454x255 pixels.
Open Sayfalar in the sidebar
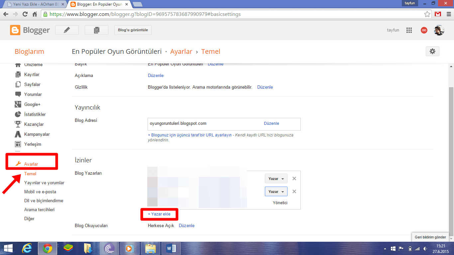point(32,85)
